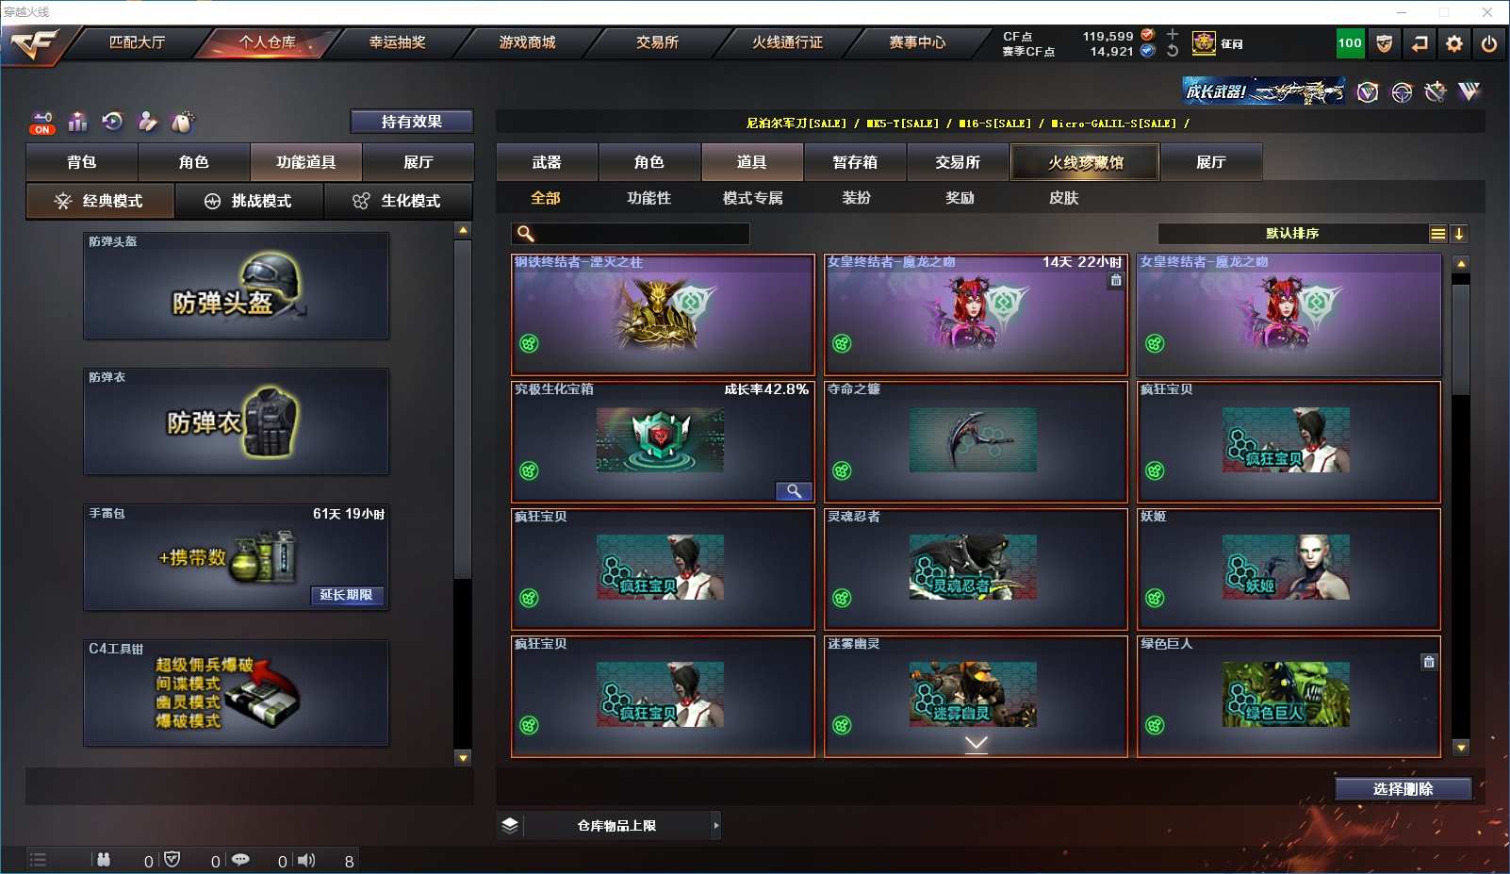Select the 生化模式 tab

397,201
